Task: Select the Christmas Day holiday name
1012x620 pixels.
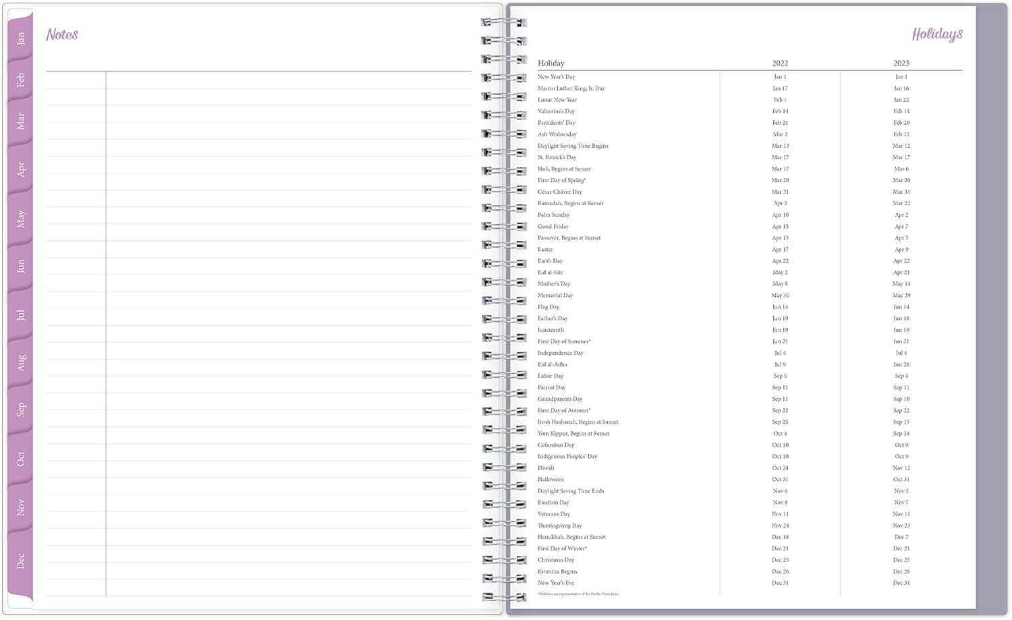Action: coord(556,560)
